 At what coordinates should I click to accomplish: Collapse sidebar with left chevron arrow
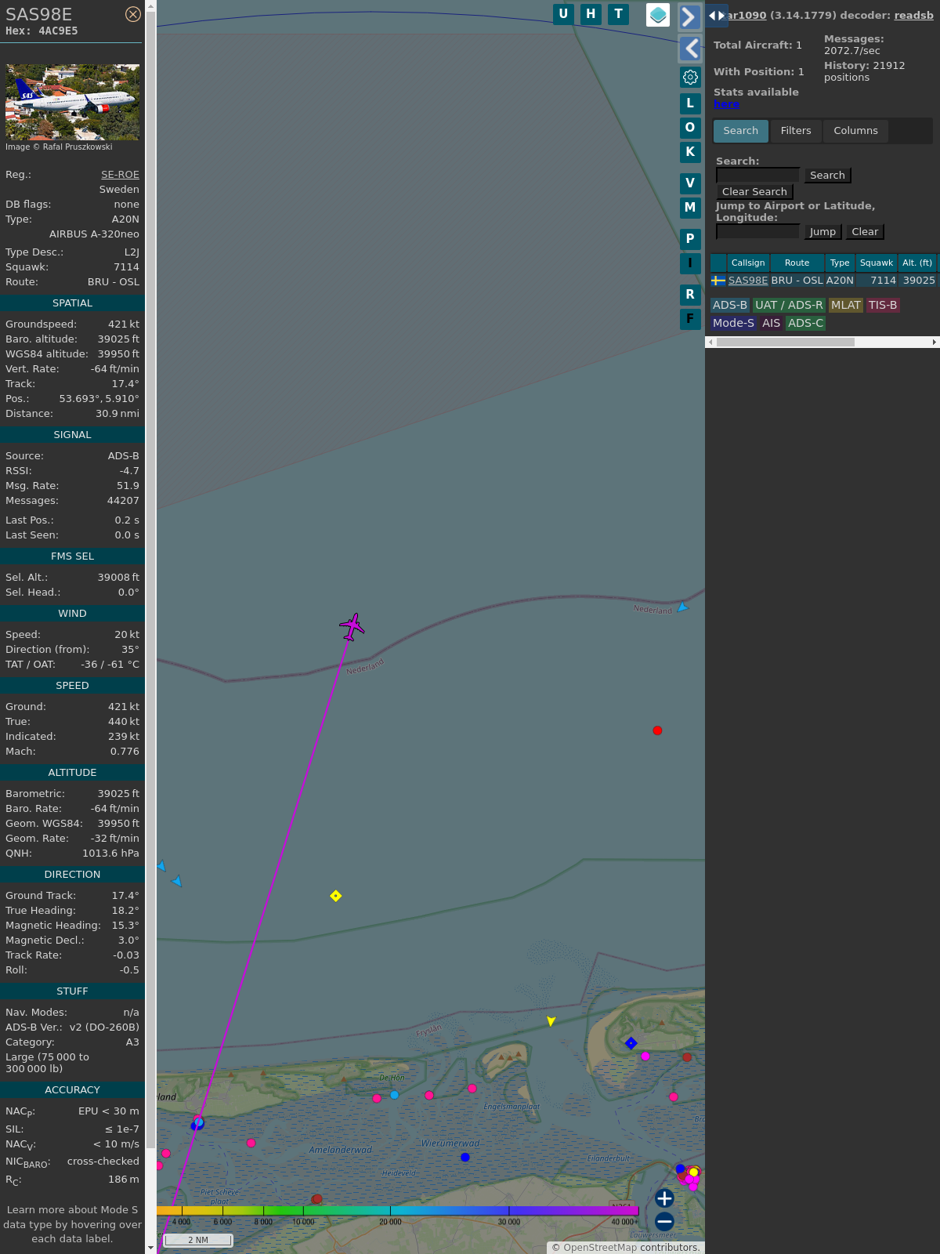point(689,49)
